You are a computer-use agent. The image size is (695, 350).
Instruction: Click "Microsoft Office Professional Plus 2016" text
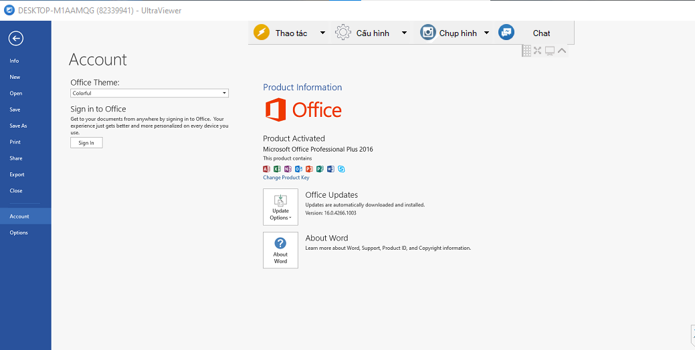tap(318, 150)
